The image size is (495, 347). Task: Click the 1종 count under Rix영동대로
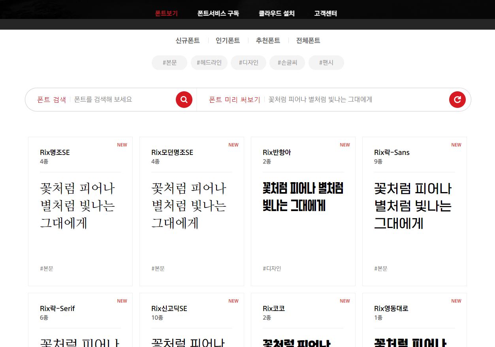pos(378,318)
